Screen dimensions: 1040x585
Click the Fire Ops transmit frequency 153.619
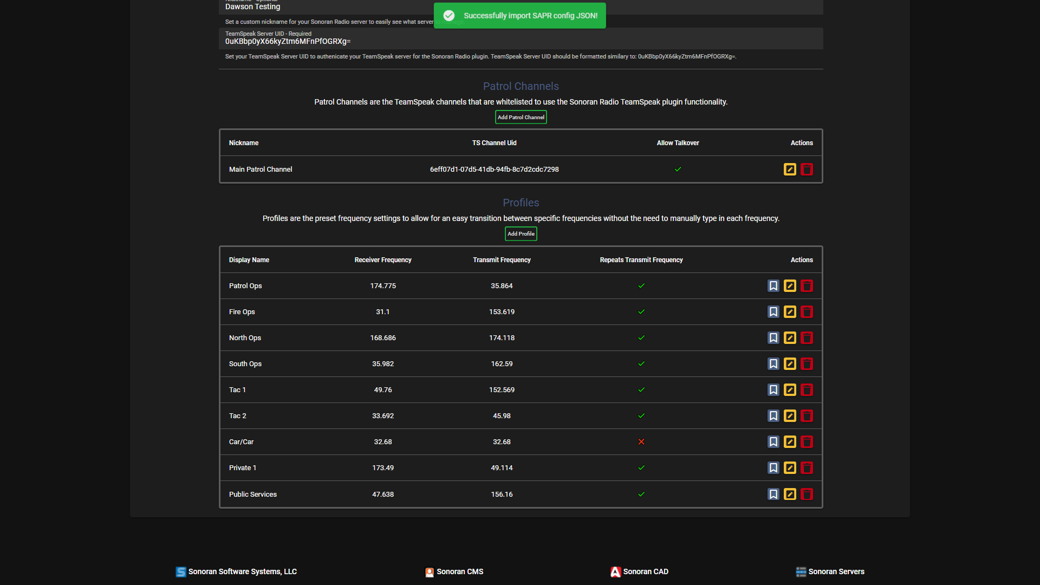502,312
